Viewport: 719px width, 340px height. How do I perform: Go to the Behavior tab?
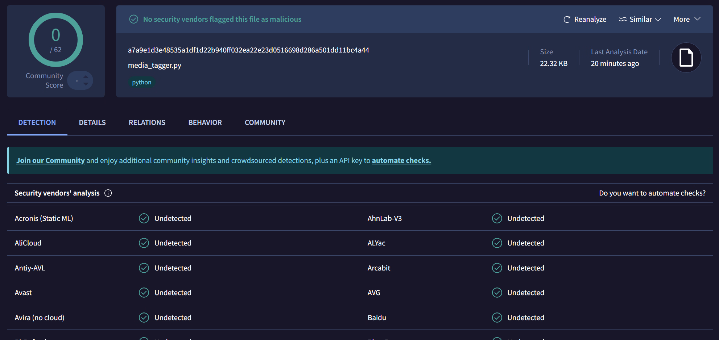205,123
